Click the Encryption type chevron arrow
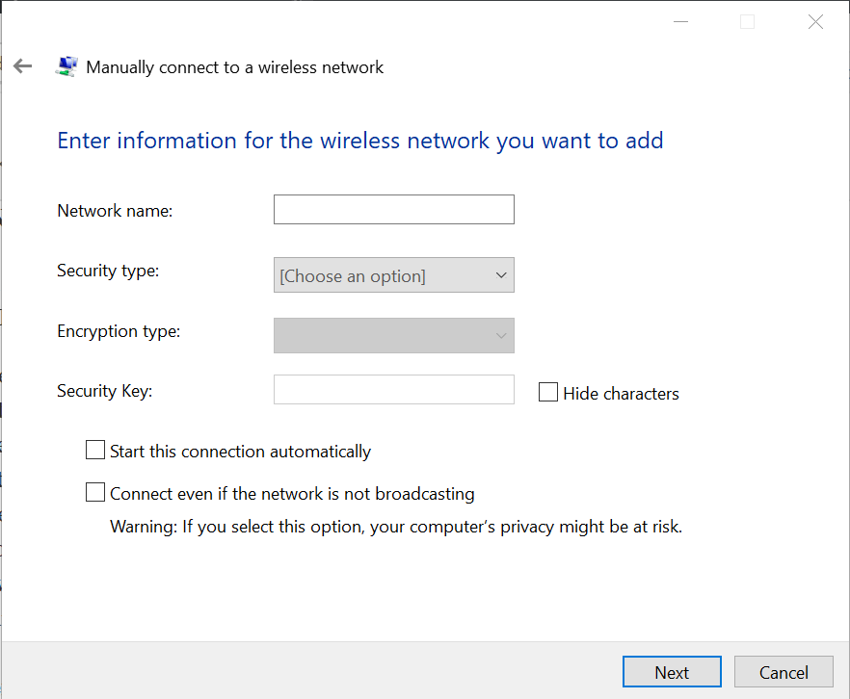The height and width of the screenshot is (699, 850). pos(501,336)
